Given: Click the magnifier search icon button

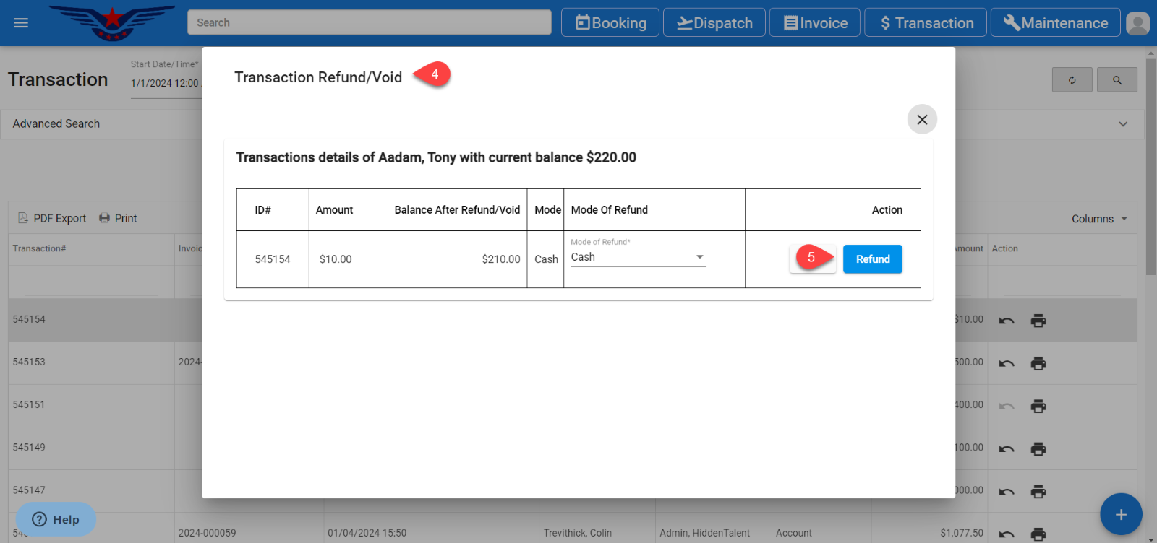Looking at the screenshot, I should (x=1117, y=80).
